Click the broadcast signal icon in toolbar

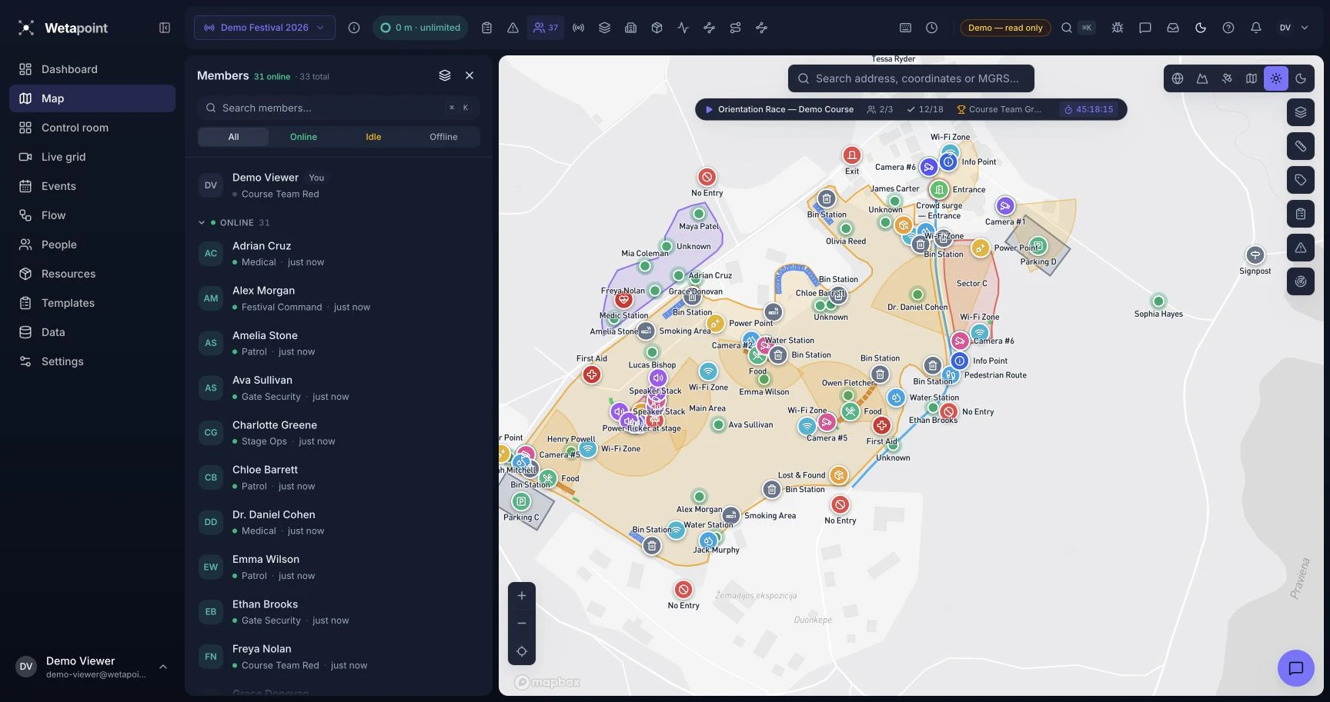tap(579, 28)
